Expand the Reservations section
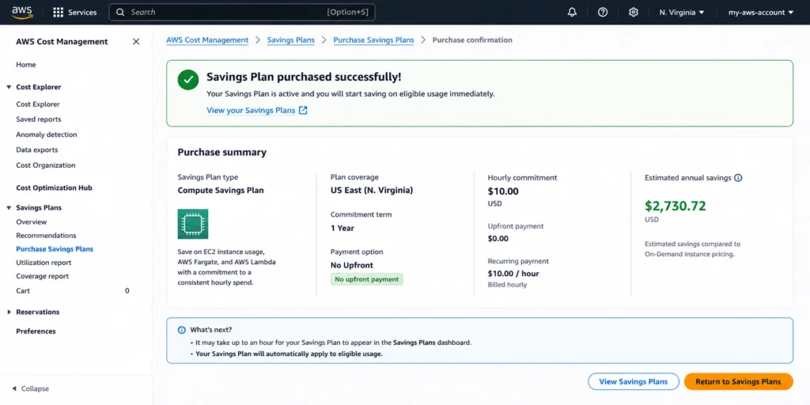Screen dimensions: 810x405 pos(9,312)
